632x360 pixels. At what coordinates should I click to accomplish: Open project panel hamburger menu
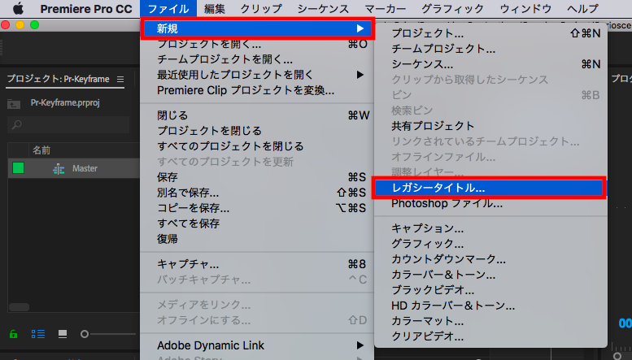(x=120, y=80)
